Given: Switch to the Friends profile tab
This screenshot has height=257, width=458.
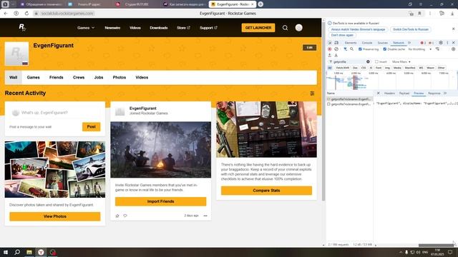Looking at the screenshot, I should (56, 78).
